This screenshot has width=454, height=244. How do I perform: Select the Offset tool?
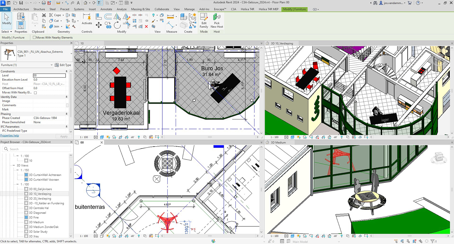[x=108, y=16]
